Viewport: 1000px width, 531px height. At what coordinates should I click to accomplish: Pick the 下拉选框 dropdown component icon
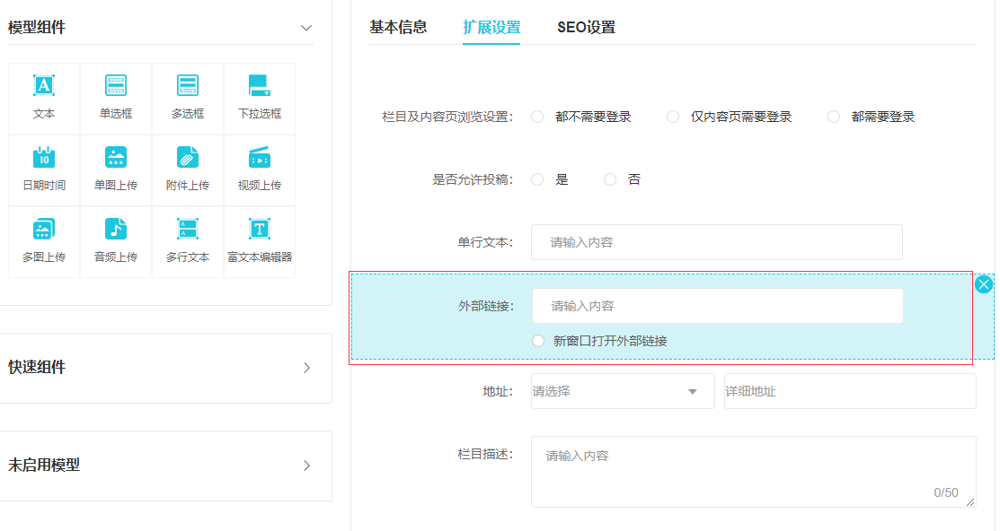pyautogui.click(x=260, y=86)
